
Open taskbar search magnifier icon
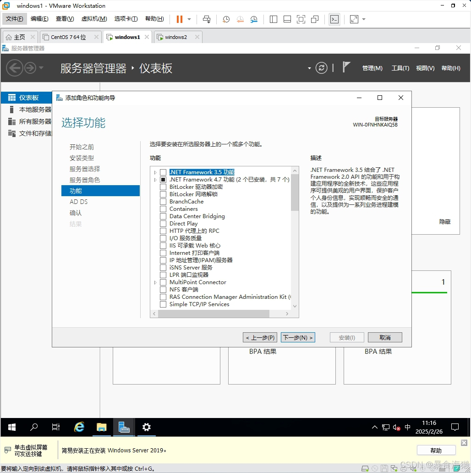click(x=34, y=427)
